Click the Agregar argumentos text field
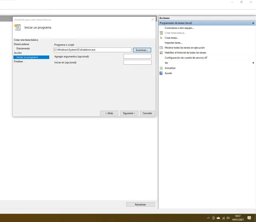Viewport: 256px width, 222px height. click(137, 56)
